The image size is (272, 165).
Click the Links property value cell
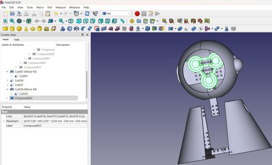coord(55,116)
